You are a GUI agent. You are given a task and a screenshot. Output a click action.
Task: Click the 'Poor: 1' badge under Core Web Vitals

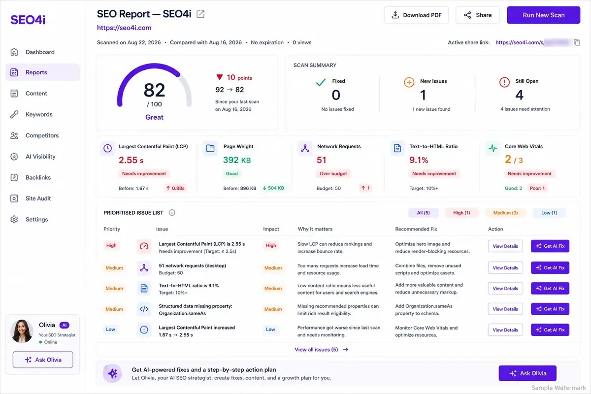pyautogui.click(x=536, y=188)
